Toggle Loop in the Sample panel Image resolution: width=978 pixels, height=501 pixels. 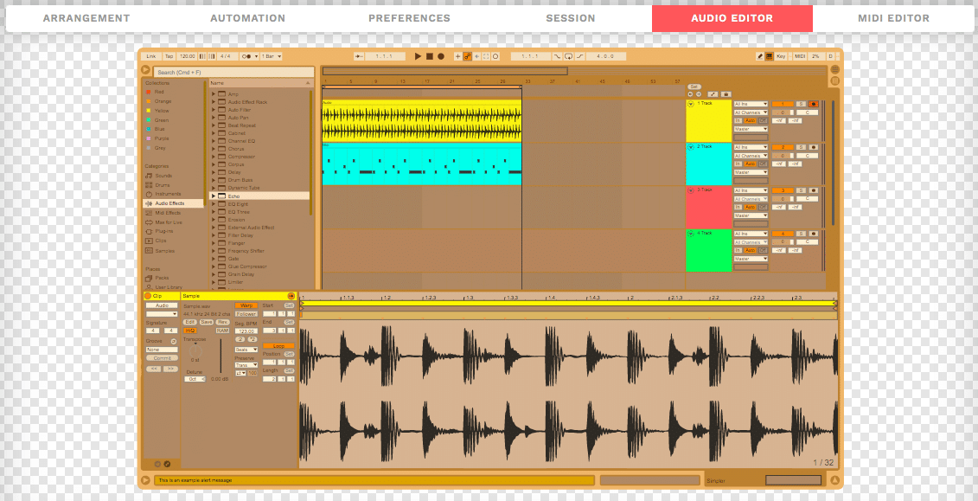point(278,346)
